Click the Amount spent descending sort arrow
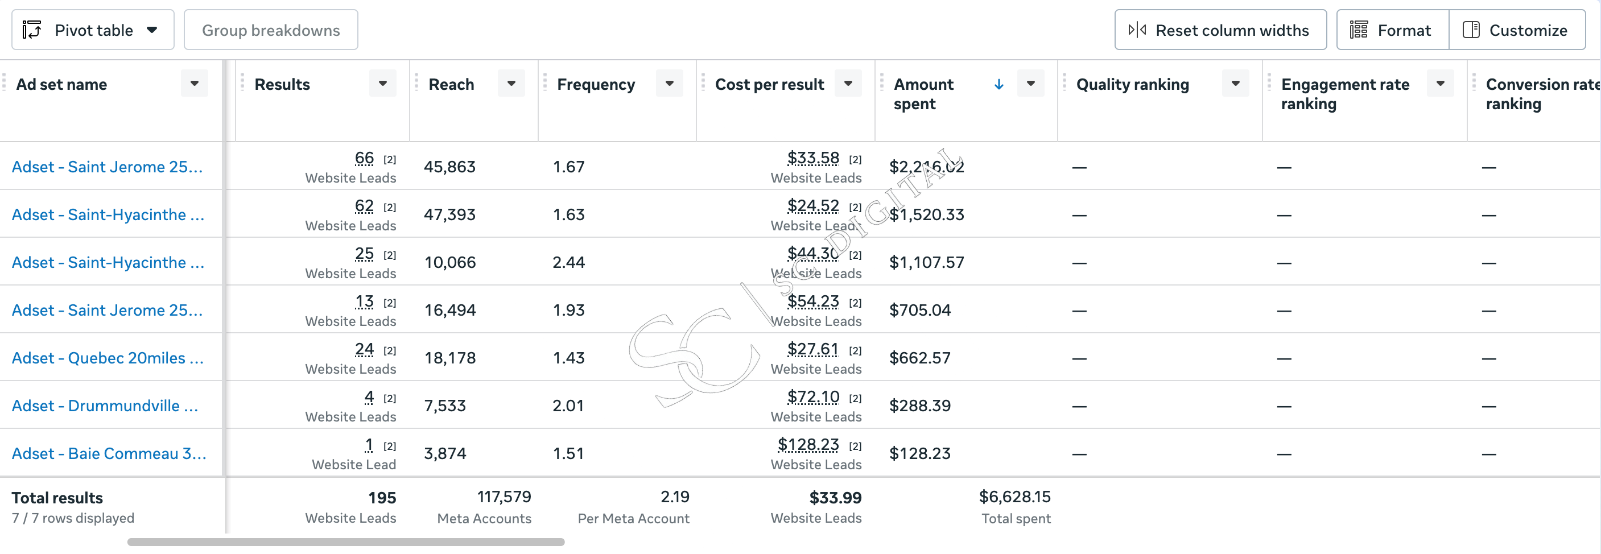This screenshot has width=1601, height=554. (998, 84)
